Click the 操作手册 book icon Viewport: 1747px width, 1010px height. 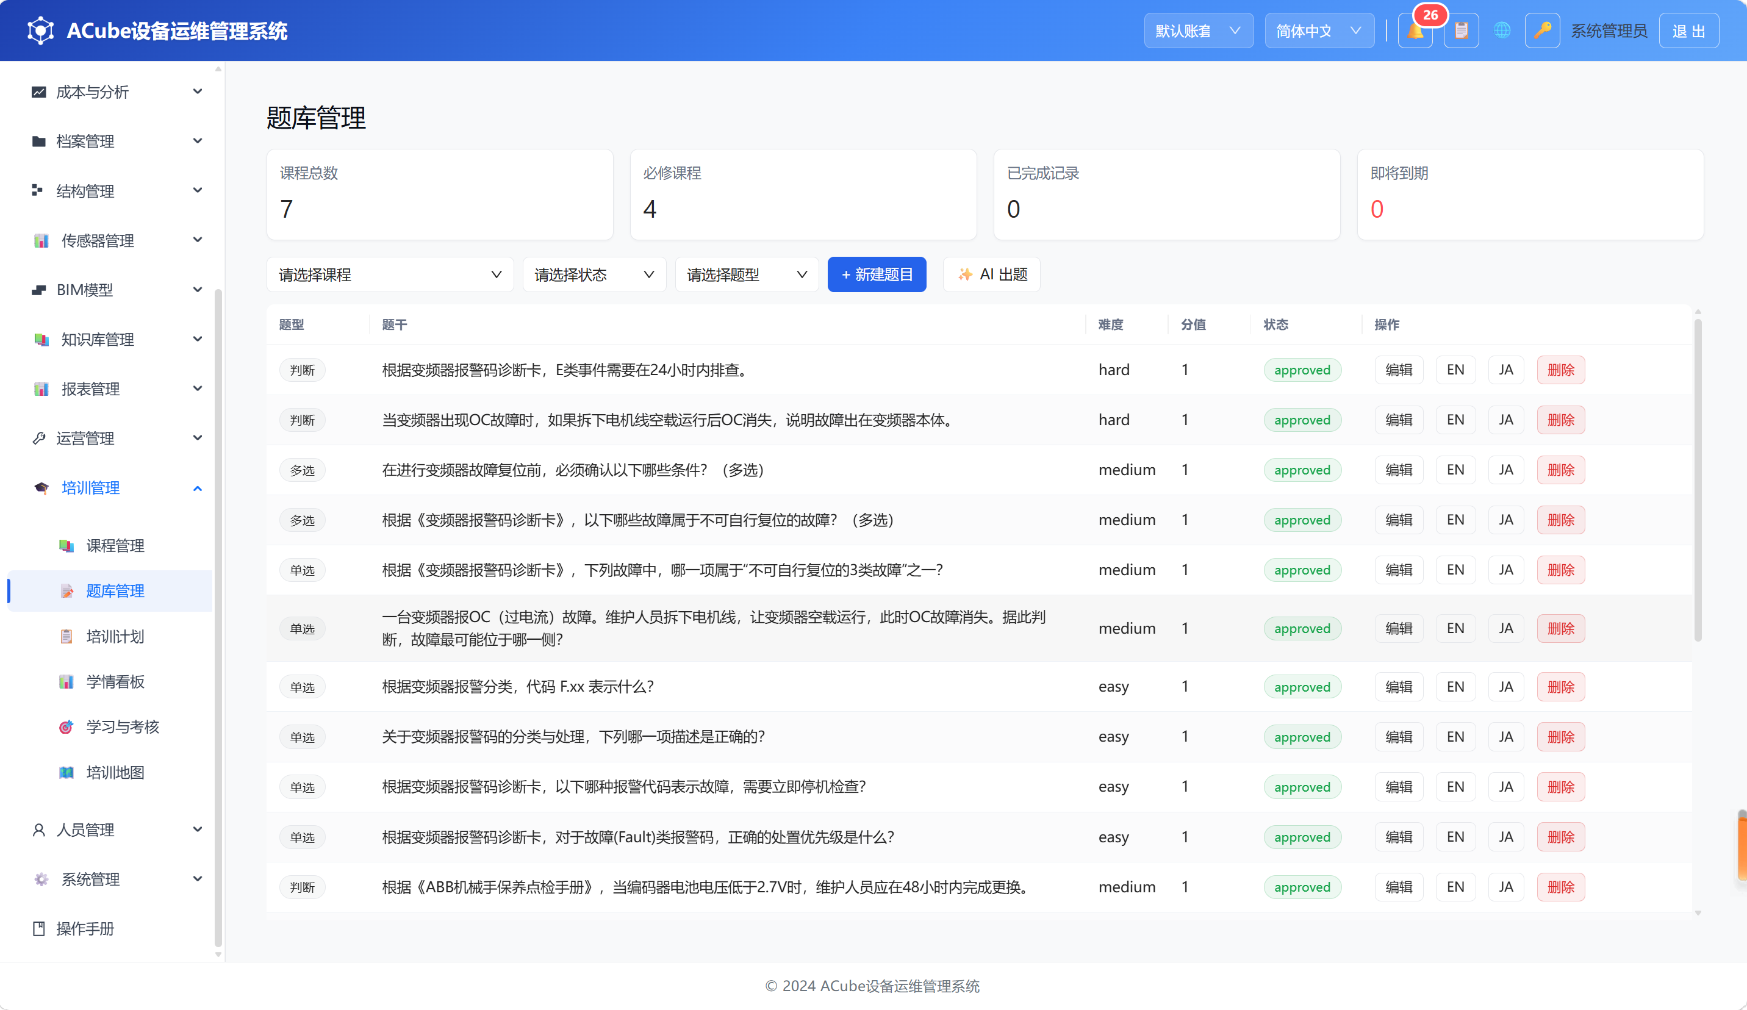[x=39, y=929]
